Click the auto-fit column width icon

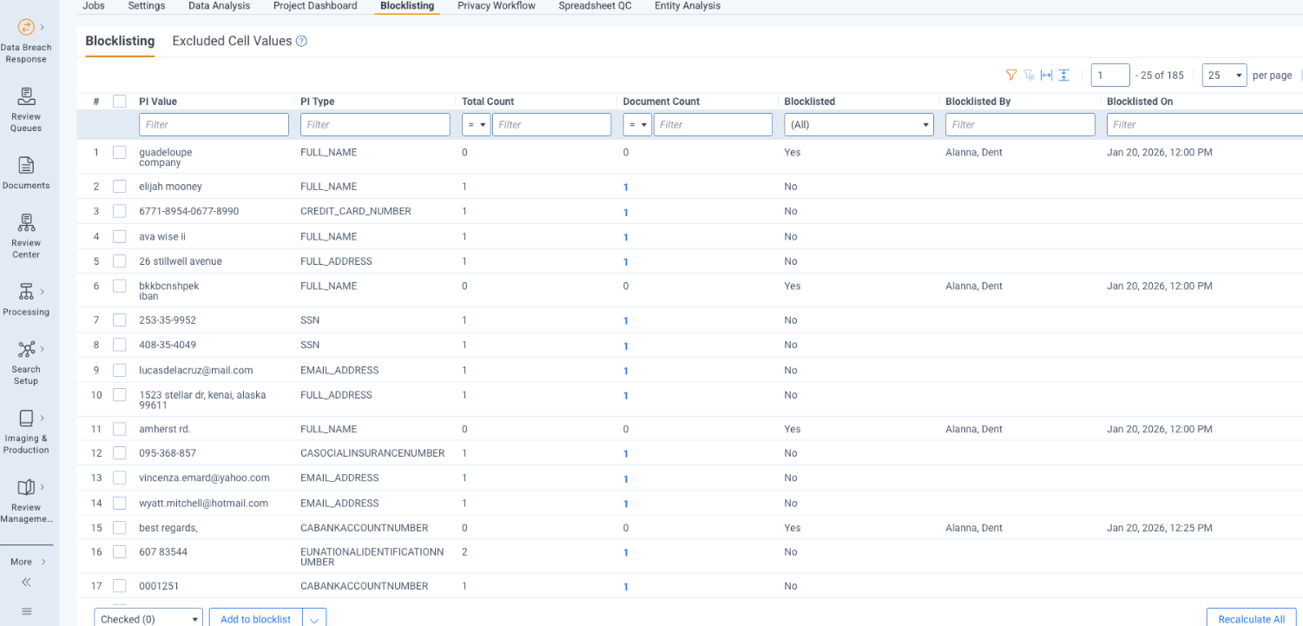coord(1046,75)
